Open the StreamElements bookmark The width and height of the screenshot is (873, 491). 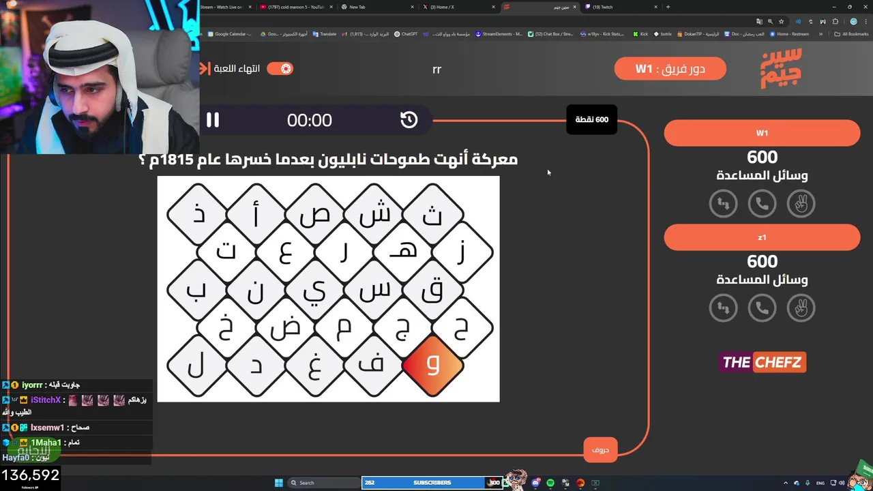[x=499, y=34]
